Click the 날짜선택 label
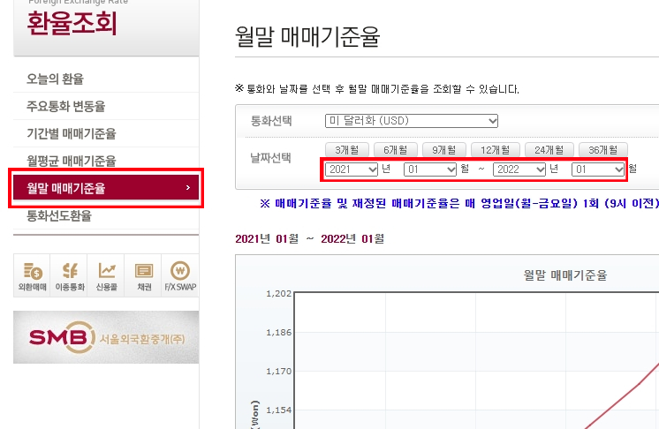Screen dimensions: 659x429 coord(271,158)
